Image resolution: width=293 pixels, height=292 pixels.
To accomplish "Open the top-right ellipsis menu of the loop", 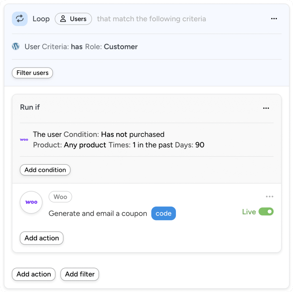I will pyautogui.click(x=274, y=19).
